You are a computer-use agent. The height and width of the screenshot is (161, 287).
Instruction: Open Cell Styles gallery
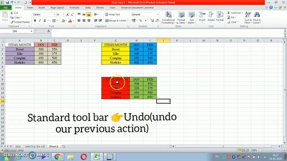click(191, 17)
